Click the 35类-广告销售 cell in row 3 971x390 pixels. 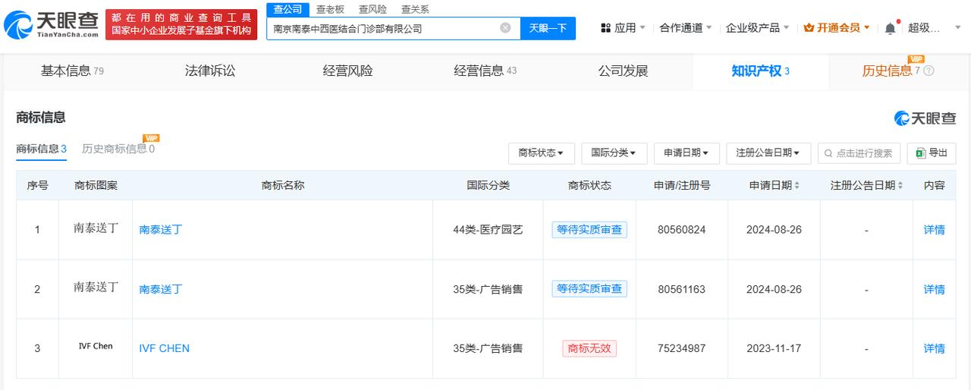(488, 348)
